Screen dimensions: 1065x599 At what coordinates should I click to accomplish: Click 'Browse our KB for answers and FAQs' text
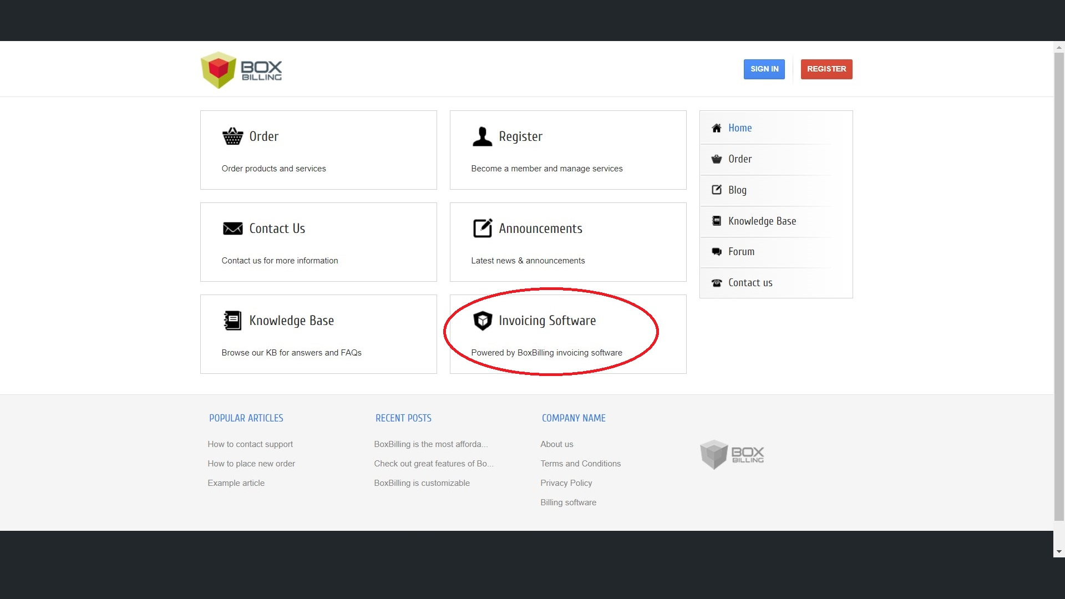pyautogui.click(x=291, y=353)
